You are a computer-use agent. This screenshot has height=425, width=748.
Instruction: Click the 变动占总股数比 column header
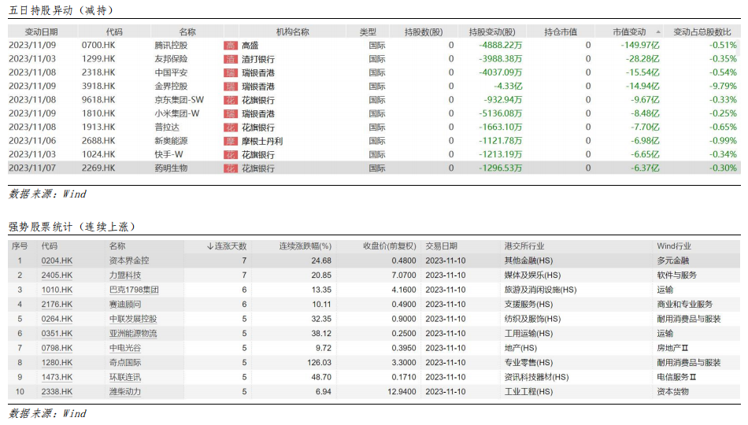click(702, 32)
